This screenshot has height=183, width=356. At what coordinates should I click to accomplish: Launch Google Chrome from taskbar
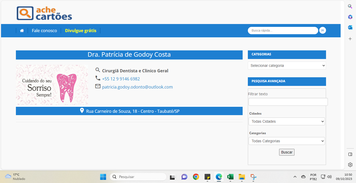coord(196,177)
